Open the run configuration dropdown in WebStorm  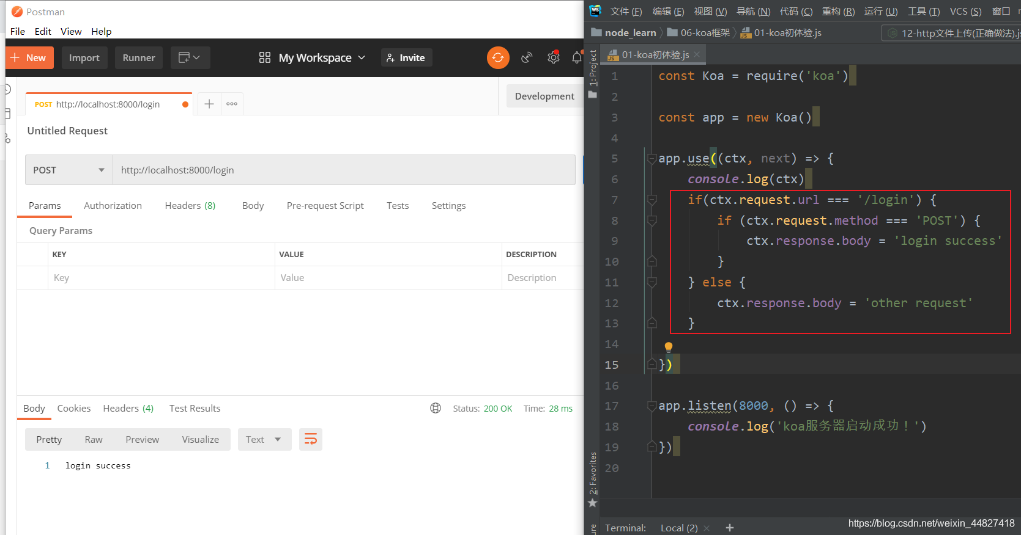[x=951, y=33]
